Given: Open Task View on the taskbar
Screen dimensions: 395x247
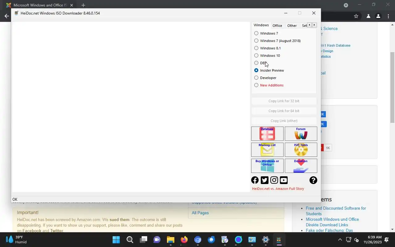Looking at the screenshot, I should click(143, 240).
